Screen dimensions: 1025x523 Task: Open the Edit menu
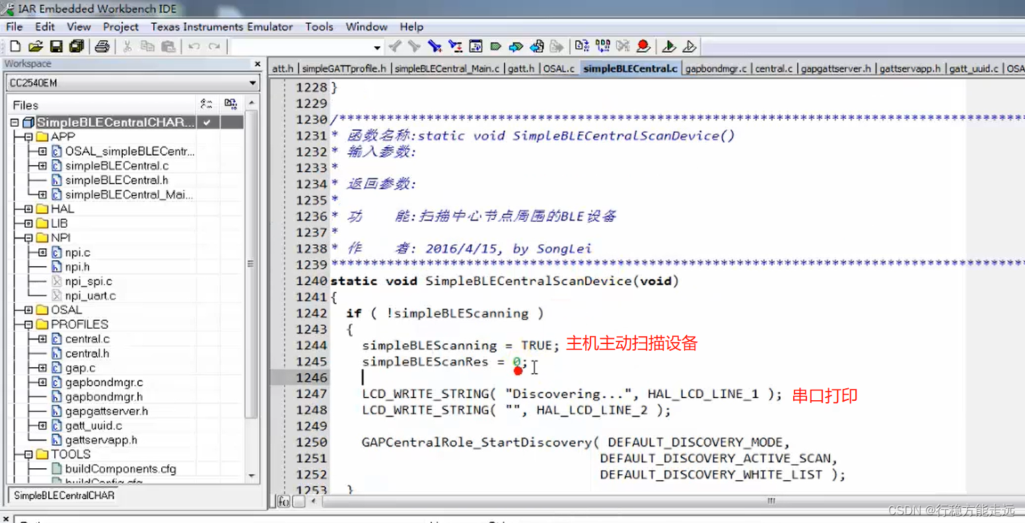45,26
